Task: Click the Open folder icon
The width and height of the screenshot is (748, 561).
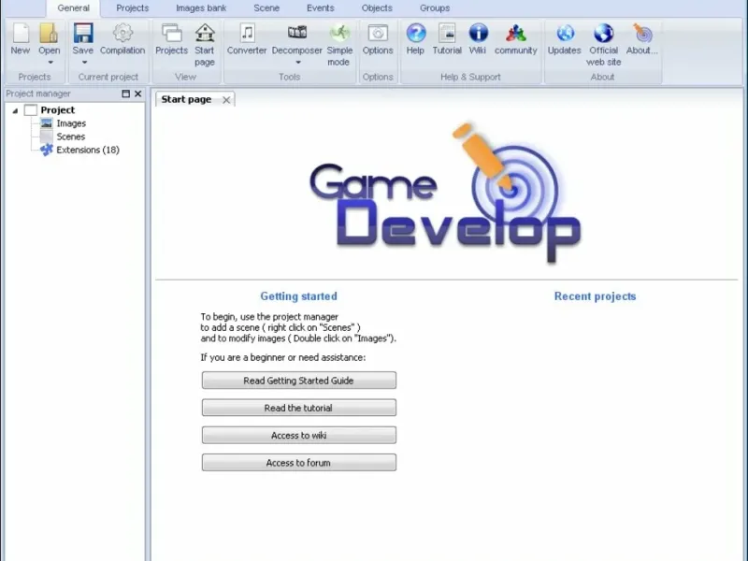Action: click(49, 34)
